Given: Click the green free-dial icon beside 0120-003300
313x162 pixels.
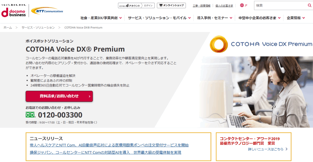Looking at the screenshot, I should (x=31, y=115).
